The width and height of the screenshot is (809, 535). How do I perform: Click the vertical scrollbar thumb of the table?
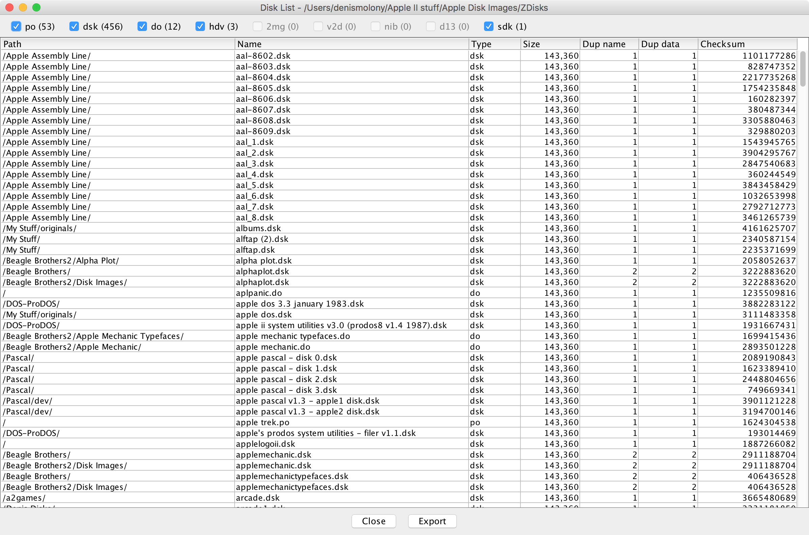(803, 69)
